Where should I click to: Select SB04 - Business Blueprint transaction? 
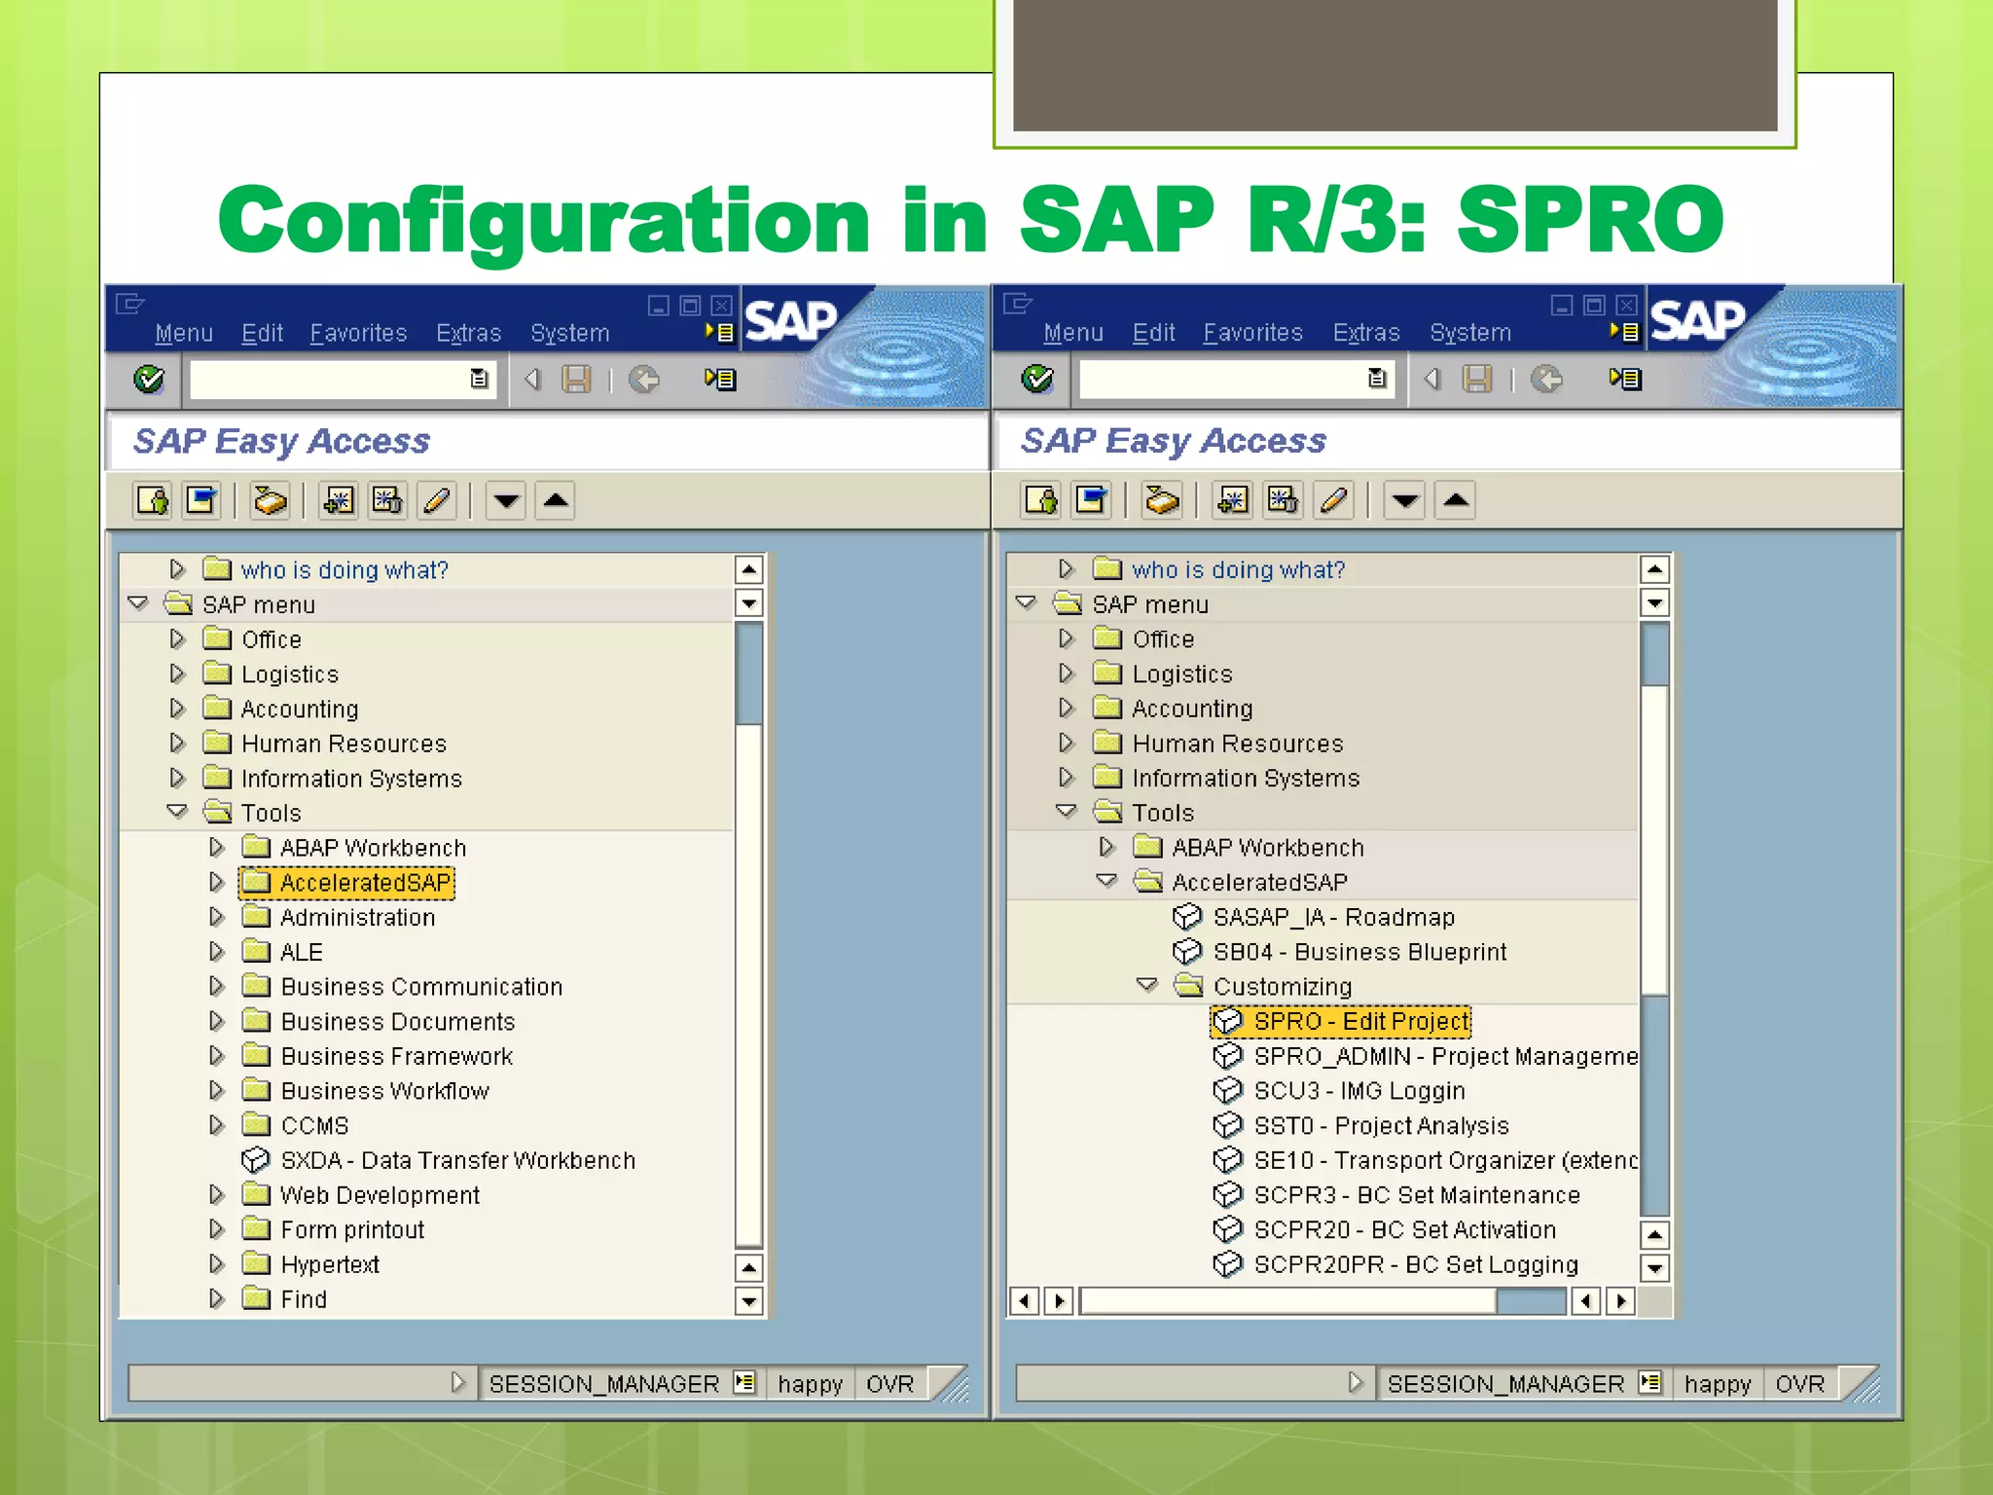coord(1340,952)
